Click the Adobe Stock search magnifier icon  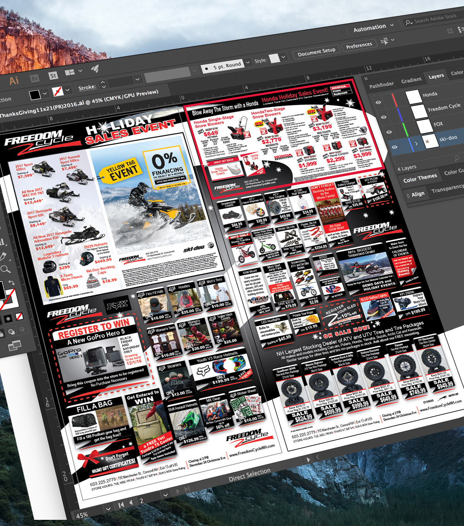pyautogui.click(x=409, y=23)
